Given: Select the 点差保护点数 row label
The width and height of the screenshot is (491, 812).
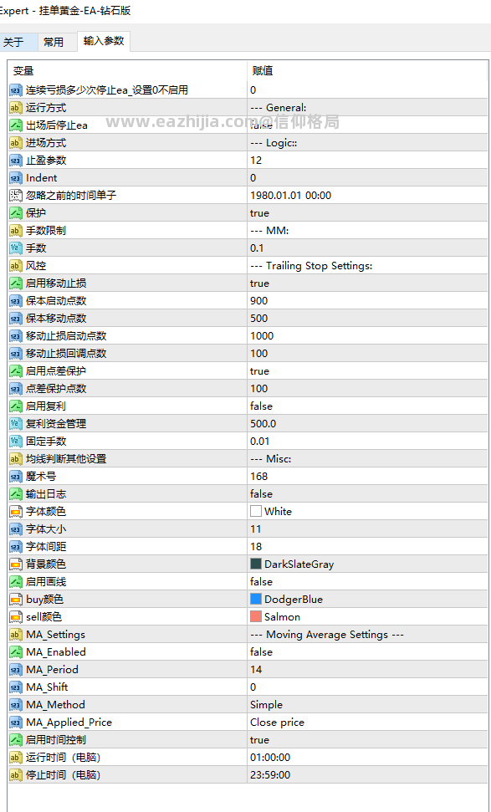Looking at the screenshot, I should [56, 389].
